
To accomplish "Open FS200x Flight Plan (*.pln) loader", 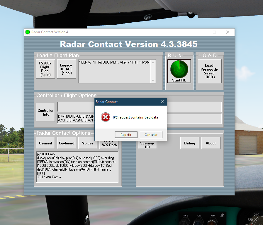I will [45, 69].
